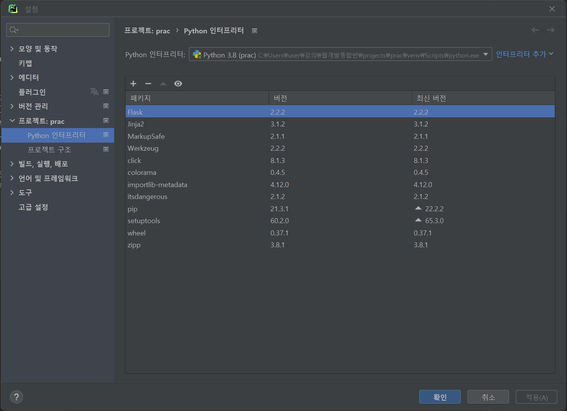Click the project-level icon beside the breadcrumb title
The height and width of the screenshot is (411, 567).
pos(255,31)
